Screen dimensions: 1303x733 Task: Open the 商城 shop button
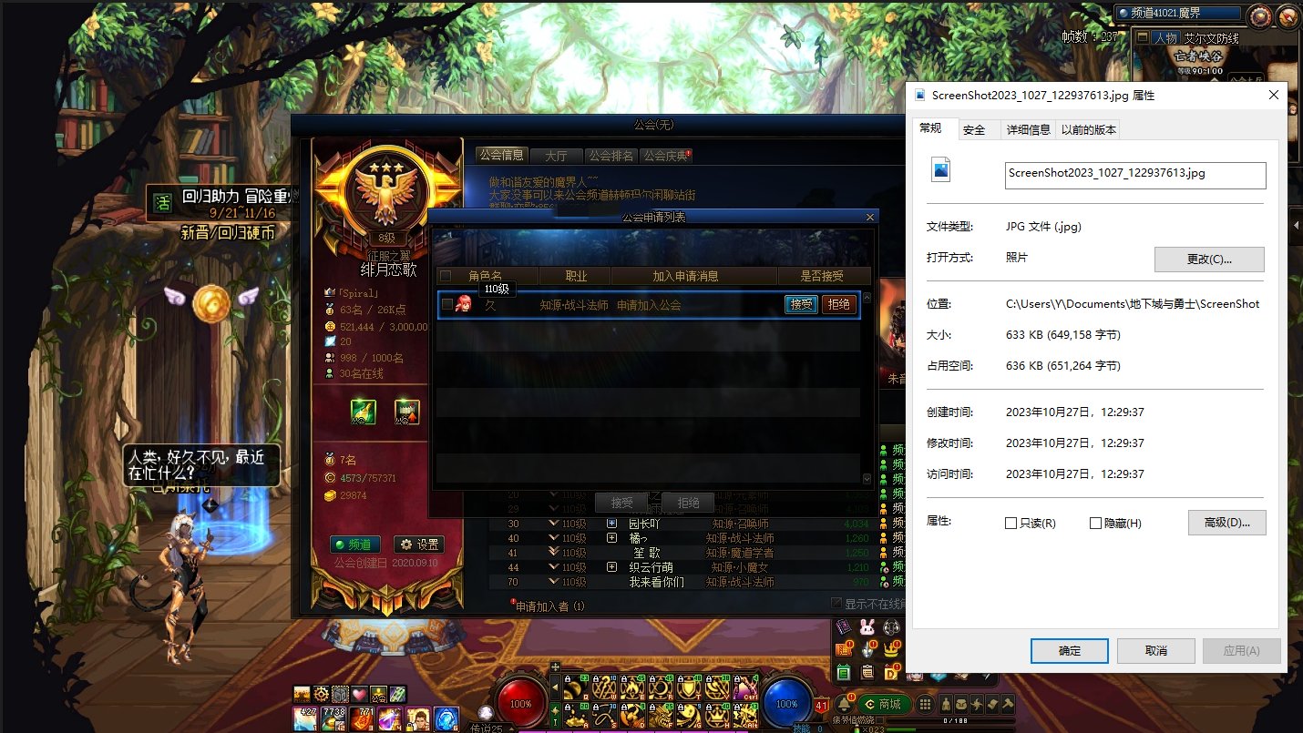(884, 704)
